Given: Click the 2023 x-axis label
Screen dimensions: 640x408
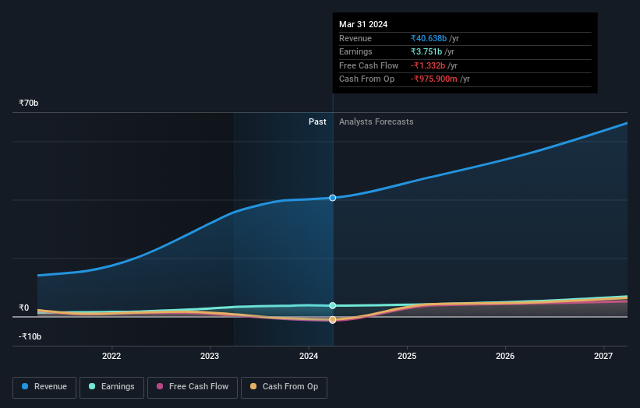Looking at the screenshot, I should pyautogui.click(x=210, y=357).
